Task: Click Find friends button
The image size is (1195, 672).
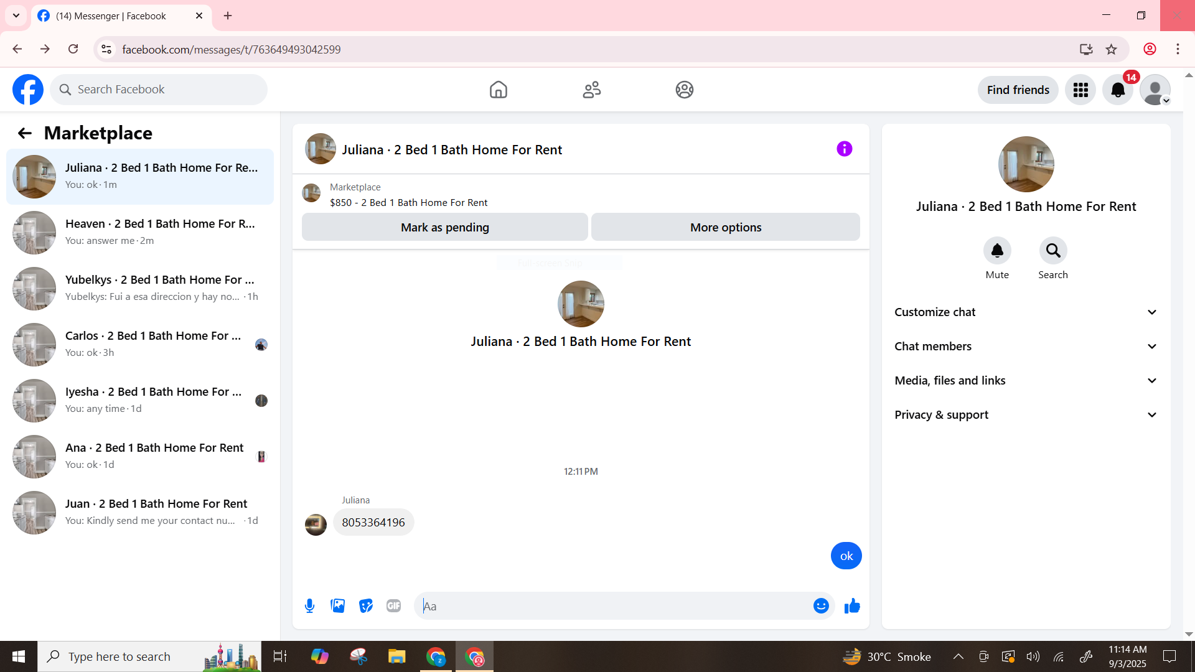Action: pyautogui.click(x=1018, y=90)
